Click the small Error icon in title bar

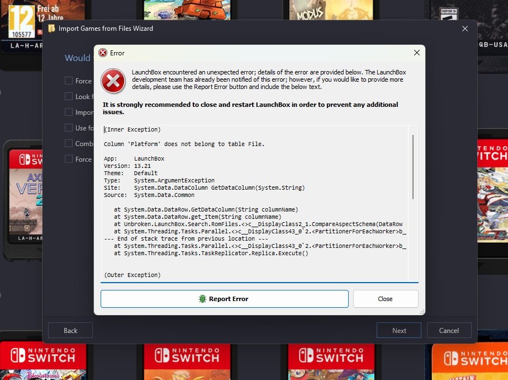point(103,53)
